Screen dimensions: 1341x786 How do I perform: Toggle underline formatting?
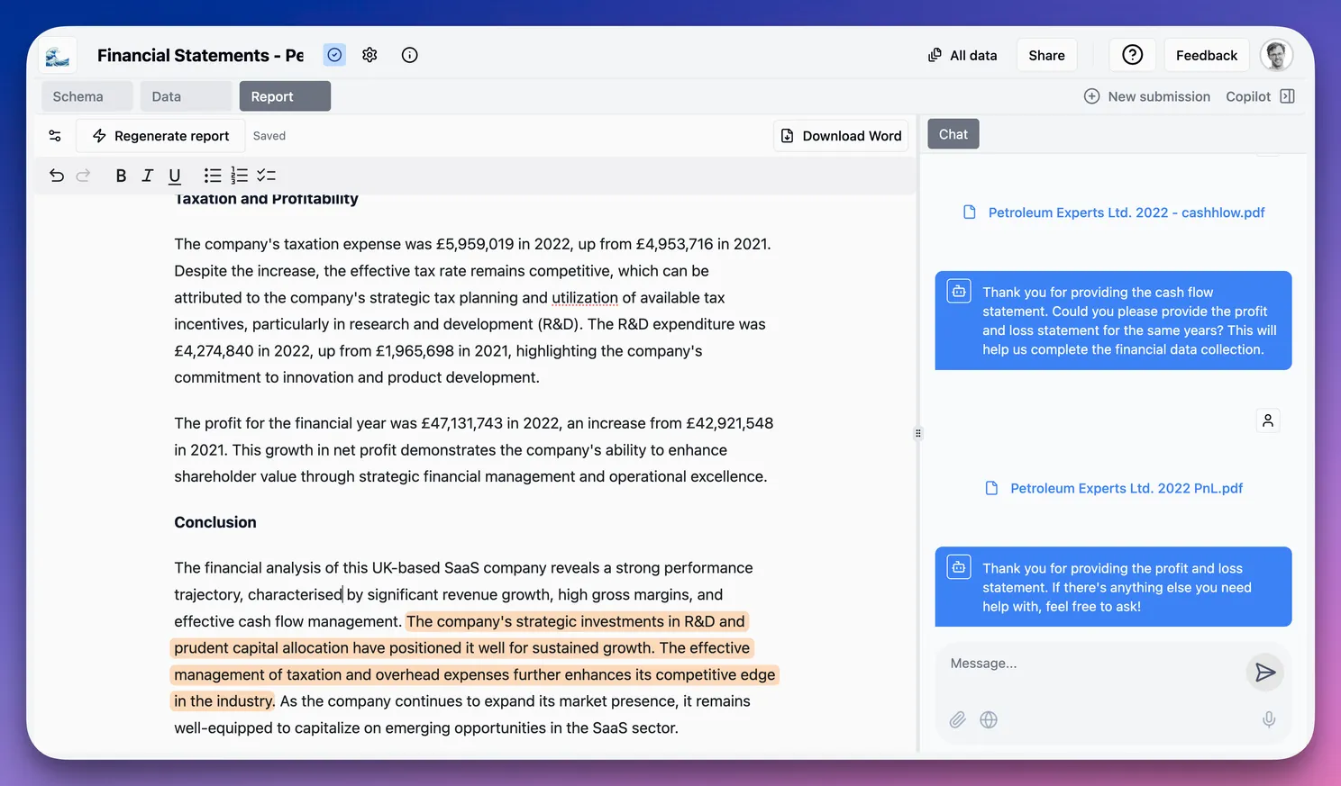click(175, 176)
